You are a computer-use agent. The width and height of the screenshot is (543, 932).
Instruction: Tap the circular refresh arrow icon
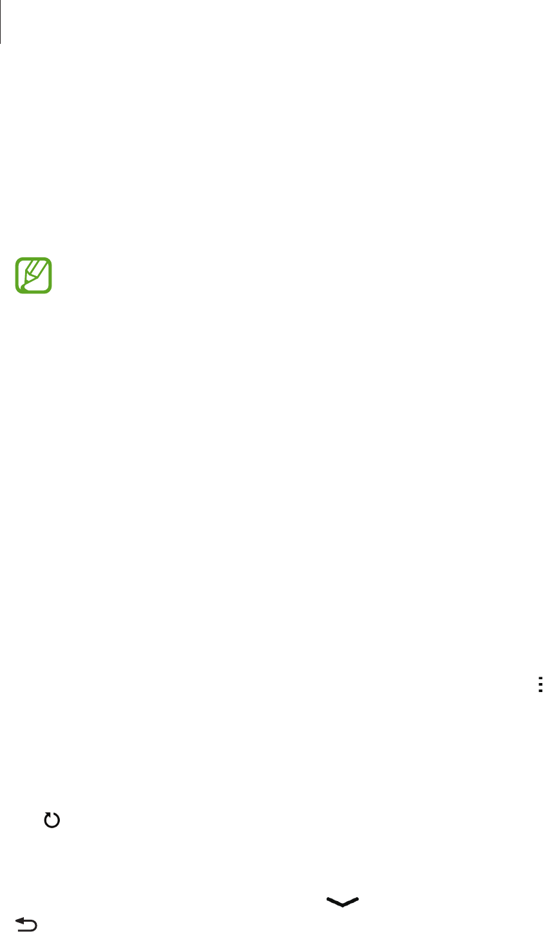pos(52,820)
